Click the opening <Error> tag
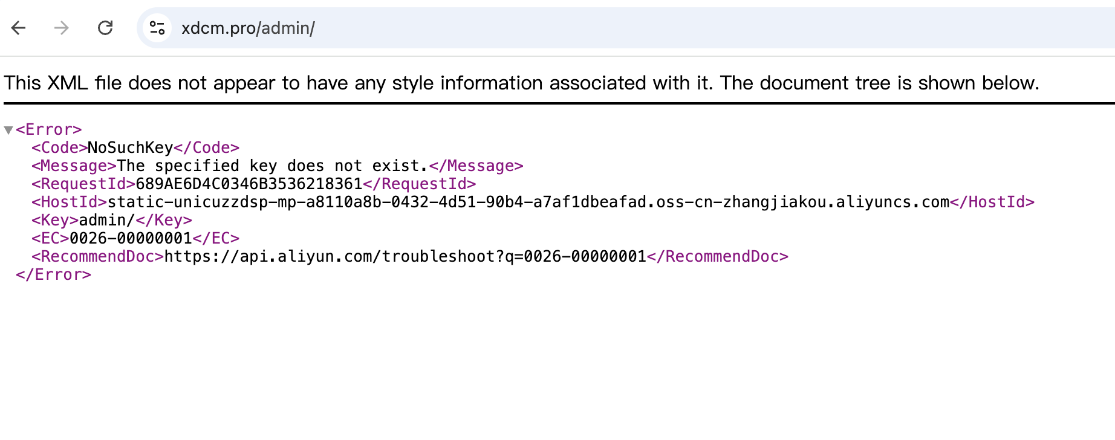The height and width of the screenshot is (440, 1115). click(x=48, y=130)
